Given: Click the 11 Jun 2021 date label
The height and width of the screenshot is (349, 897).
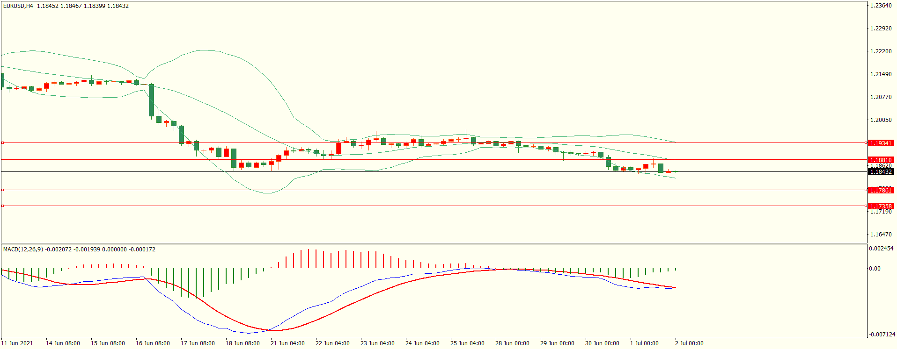Looking at the screenshot, I should pos(17,343).
